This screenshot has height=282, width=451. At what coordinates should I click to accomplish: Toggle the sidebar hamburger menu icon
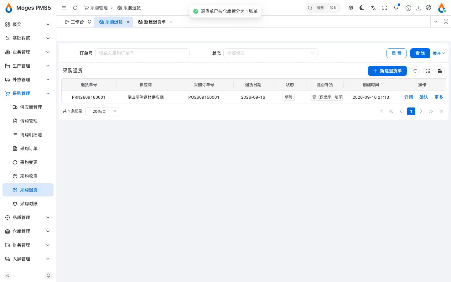(64, 8)
